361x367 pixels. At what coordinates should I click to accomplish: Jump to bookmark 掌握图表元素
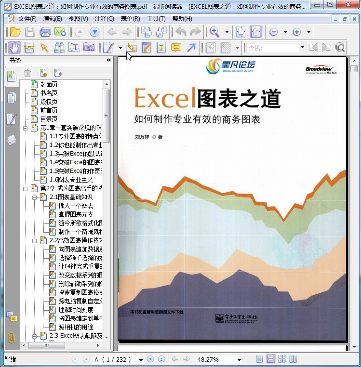(x=76, y=214)
